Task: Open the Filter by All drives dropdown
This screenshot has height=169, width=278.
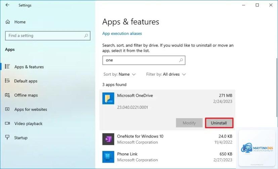Action: point(166,74)
